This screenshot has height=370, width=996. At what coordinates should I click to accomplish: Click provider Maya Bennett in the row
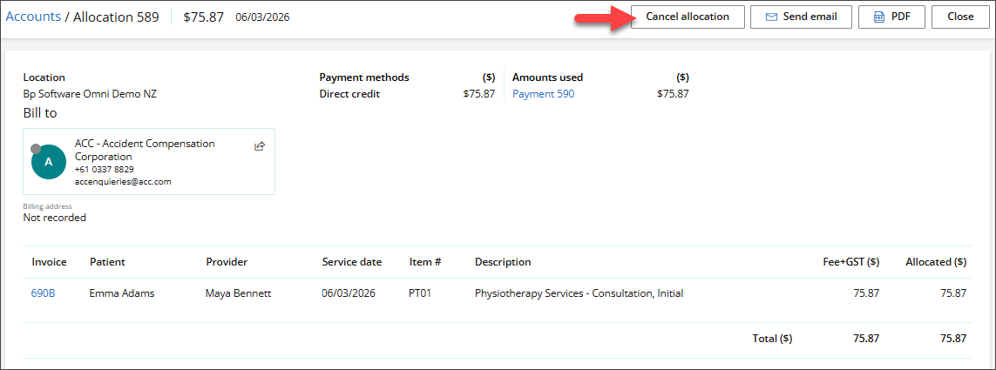238,293
